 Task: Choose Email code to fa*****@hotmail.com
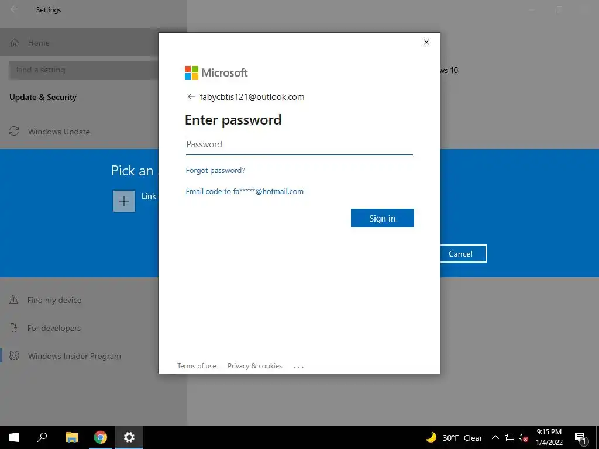coord(245,191)
